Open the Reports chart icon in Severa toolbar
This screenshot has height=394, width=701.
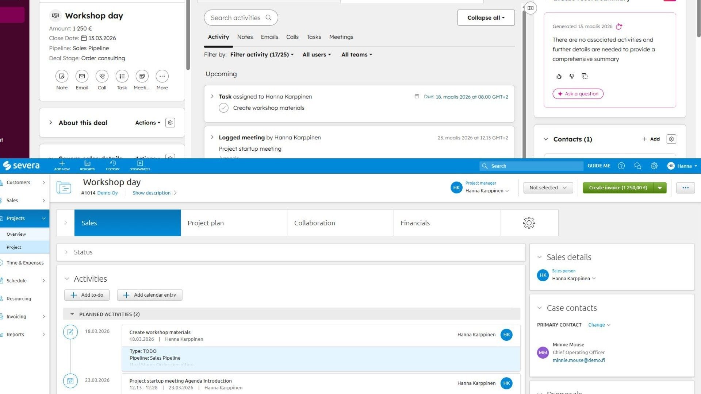pos(87,164)
